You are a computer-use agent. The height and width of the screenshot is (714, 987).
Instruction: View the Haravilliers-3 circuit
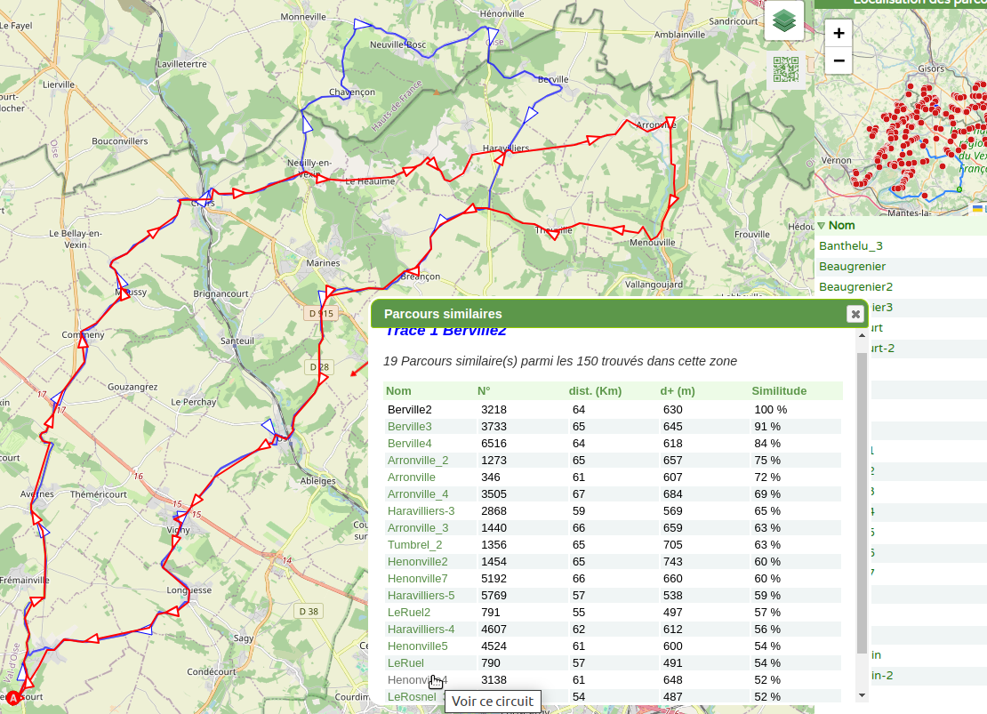click(421, 511)
